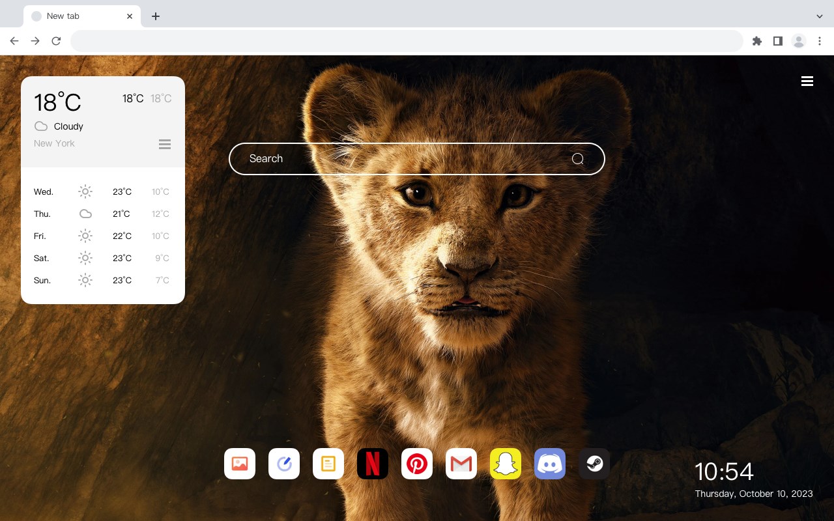Click Friday's 22°C high temperature
The image size is (834, 521).
coord(122,236)
